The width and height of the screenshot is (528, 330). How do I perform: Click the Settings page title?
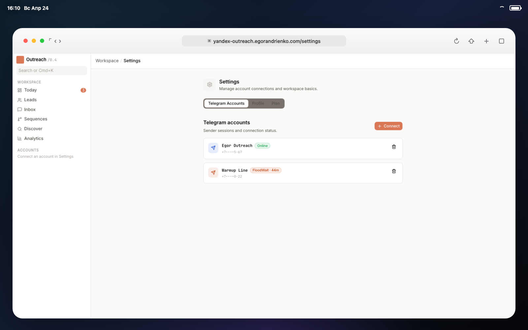tap(229, 82)
